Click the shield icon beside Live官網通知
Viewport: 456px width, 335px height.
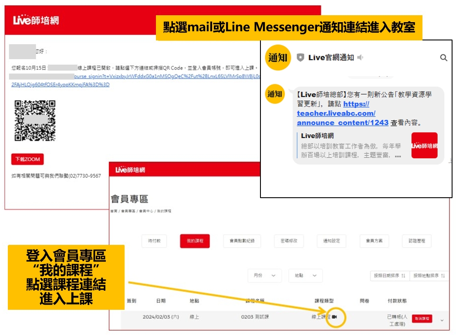click(x=301, y=57)
